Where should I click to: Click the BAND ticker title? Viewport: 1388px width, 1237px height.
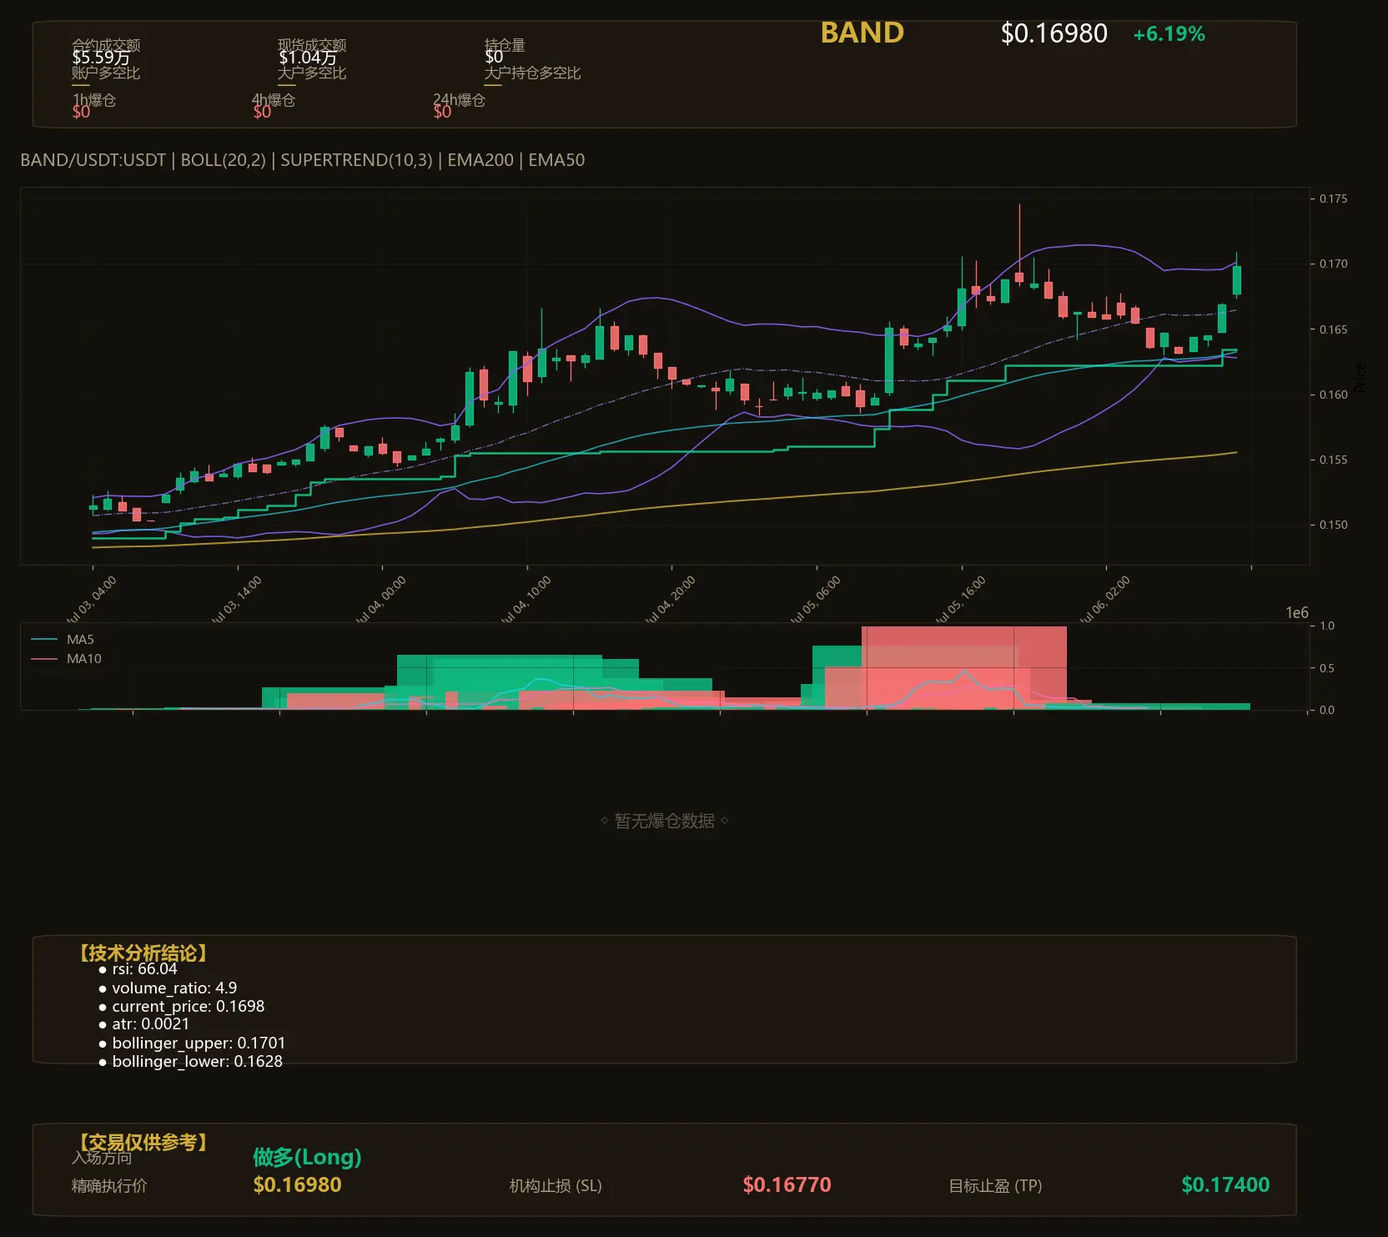click(862, 33)
